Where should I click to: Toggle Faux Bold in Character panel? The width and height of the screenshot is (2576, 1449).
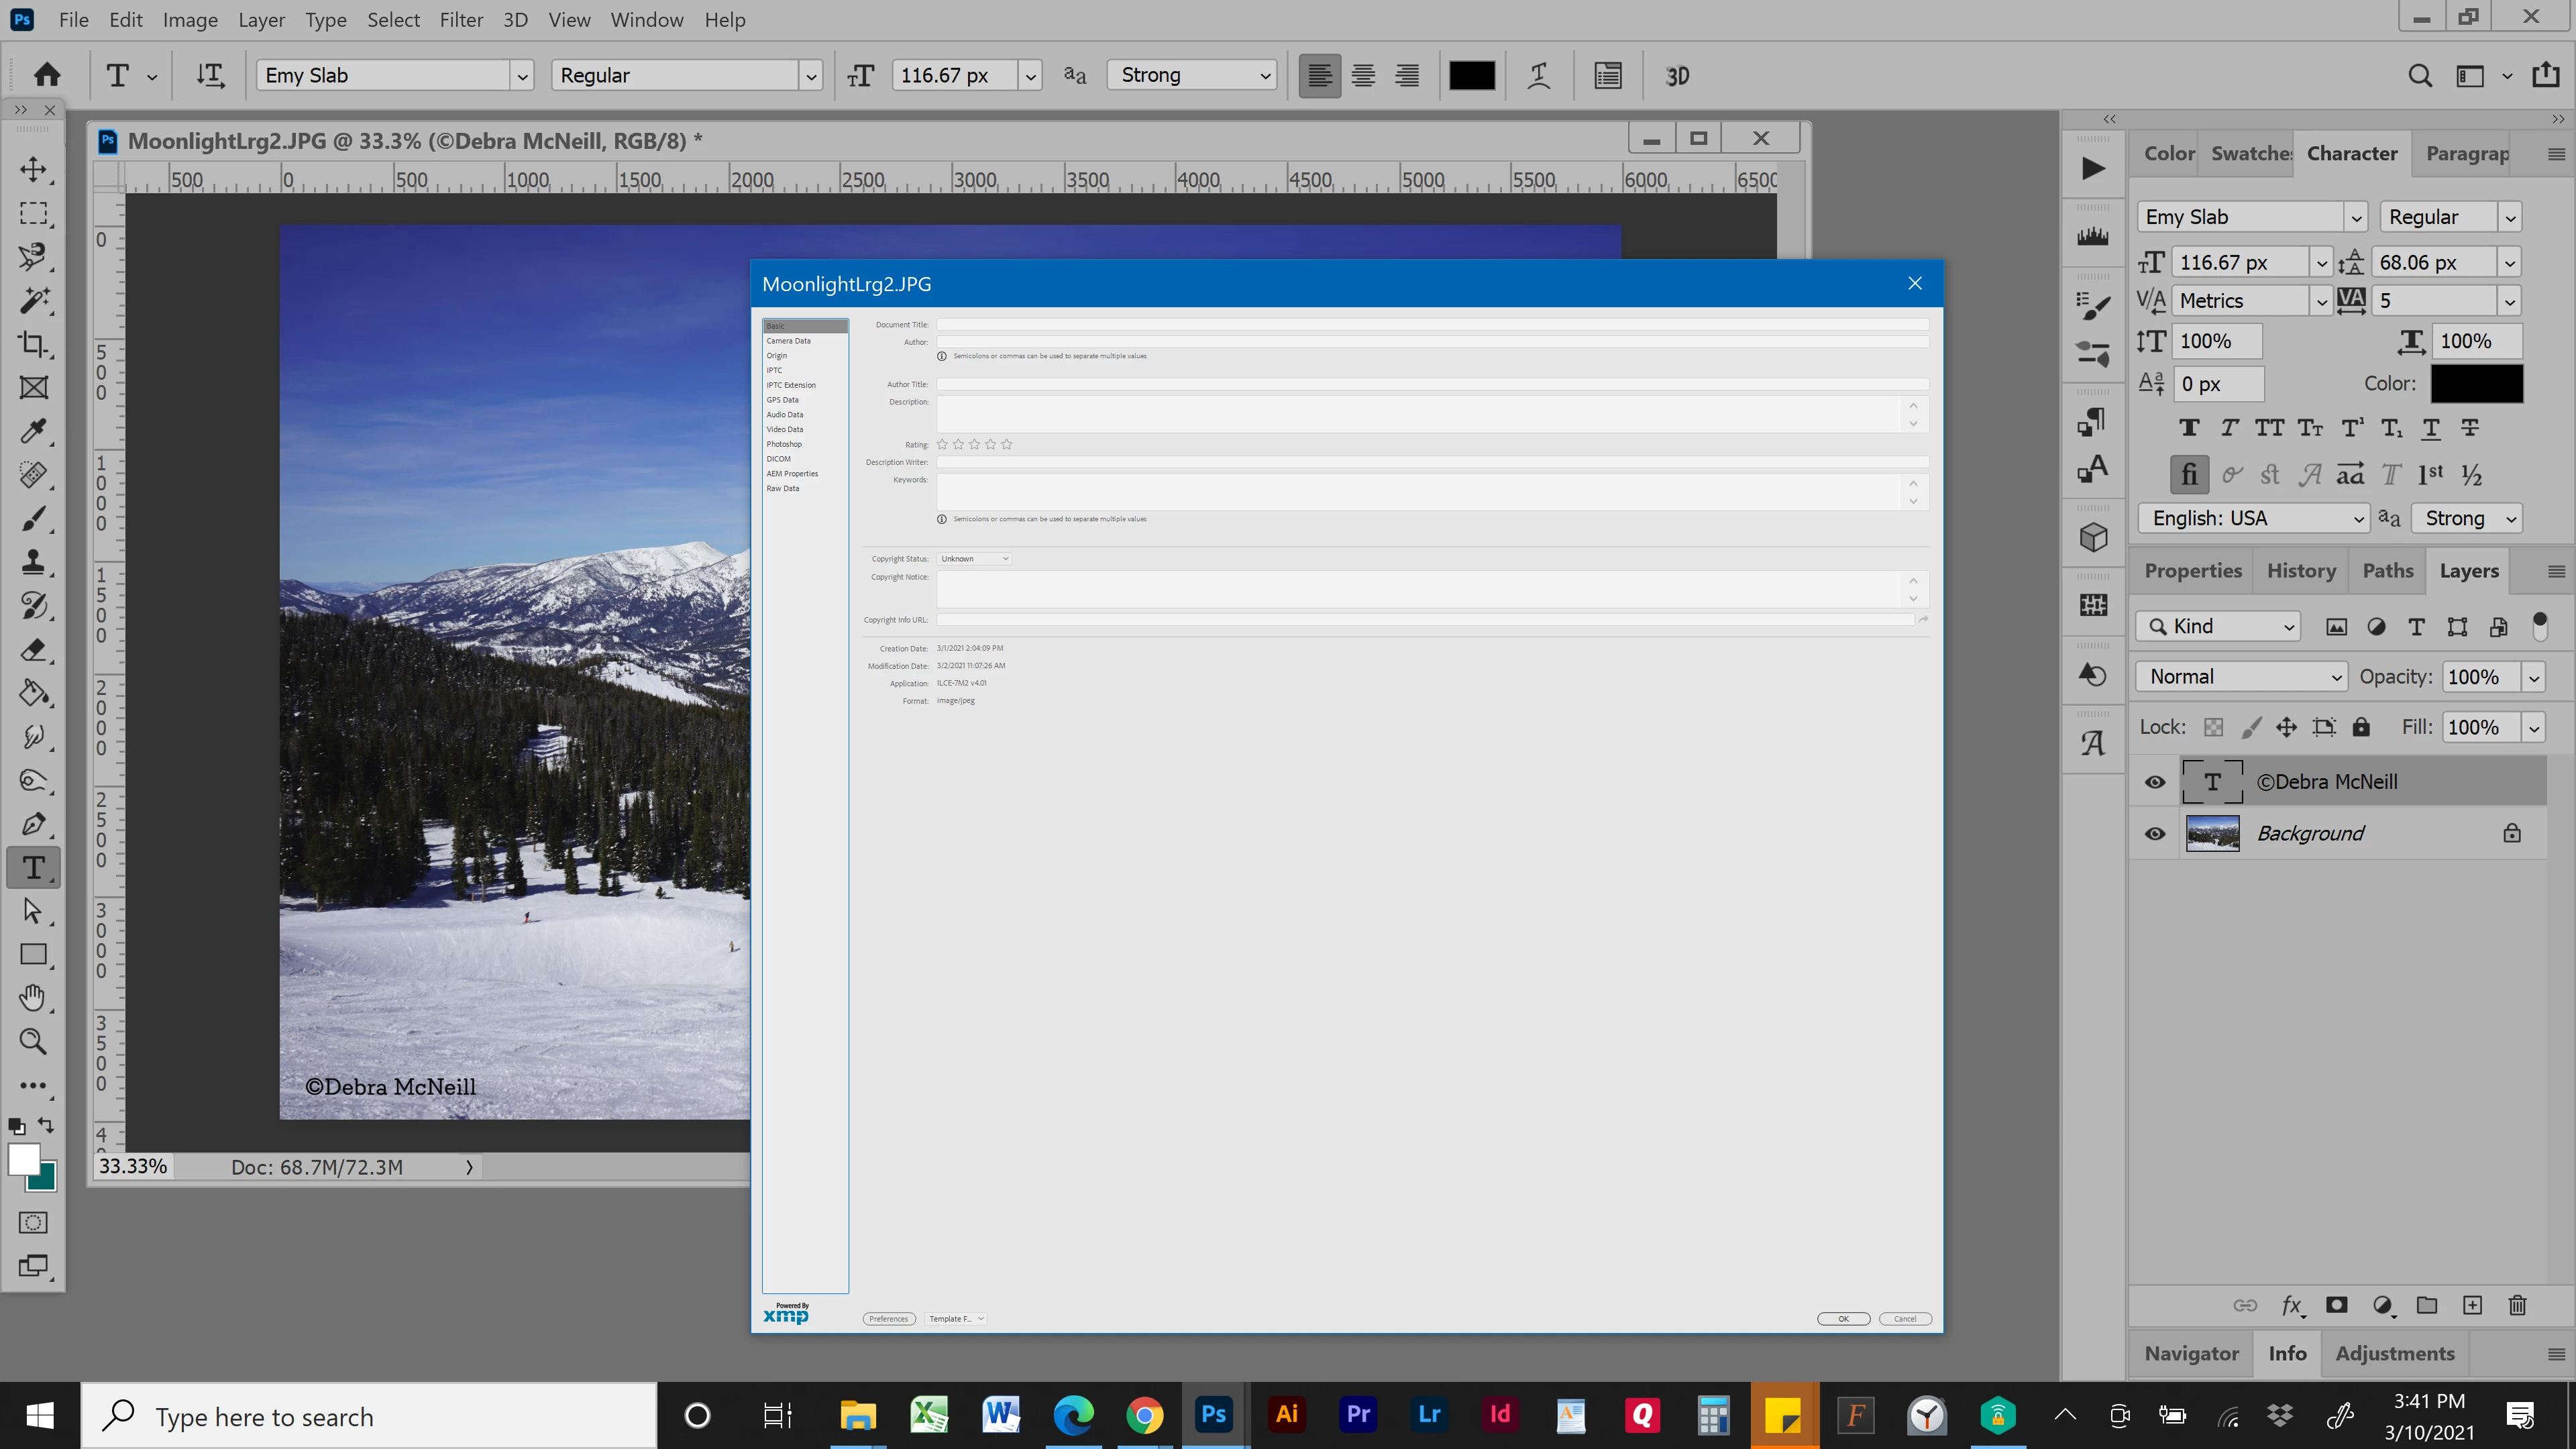tap(2189, 428)
